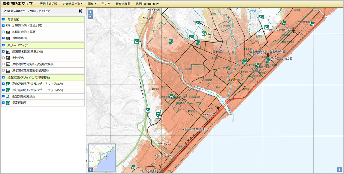
Task: Expand the 資料 dropdown menu
Action: [92, 4]
